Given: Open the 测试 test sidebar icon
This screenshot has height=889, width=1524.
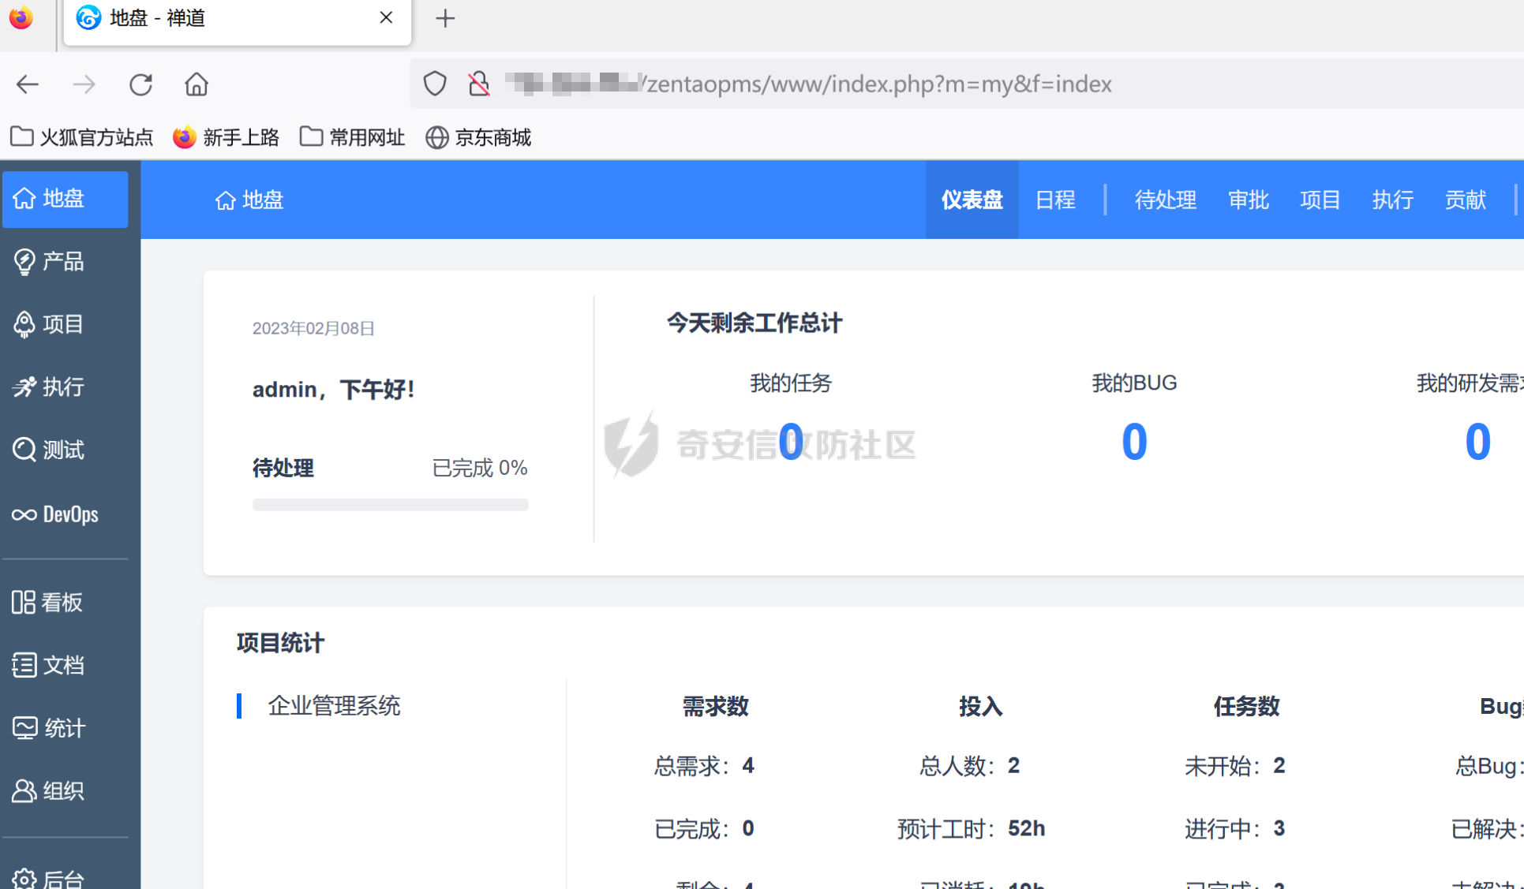Looking at the screenshot, I should [x=24, y=450].
